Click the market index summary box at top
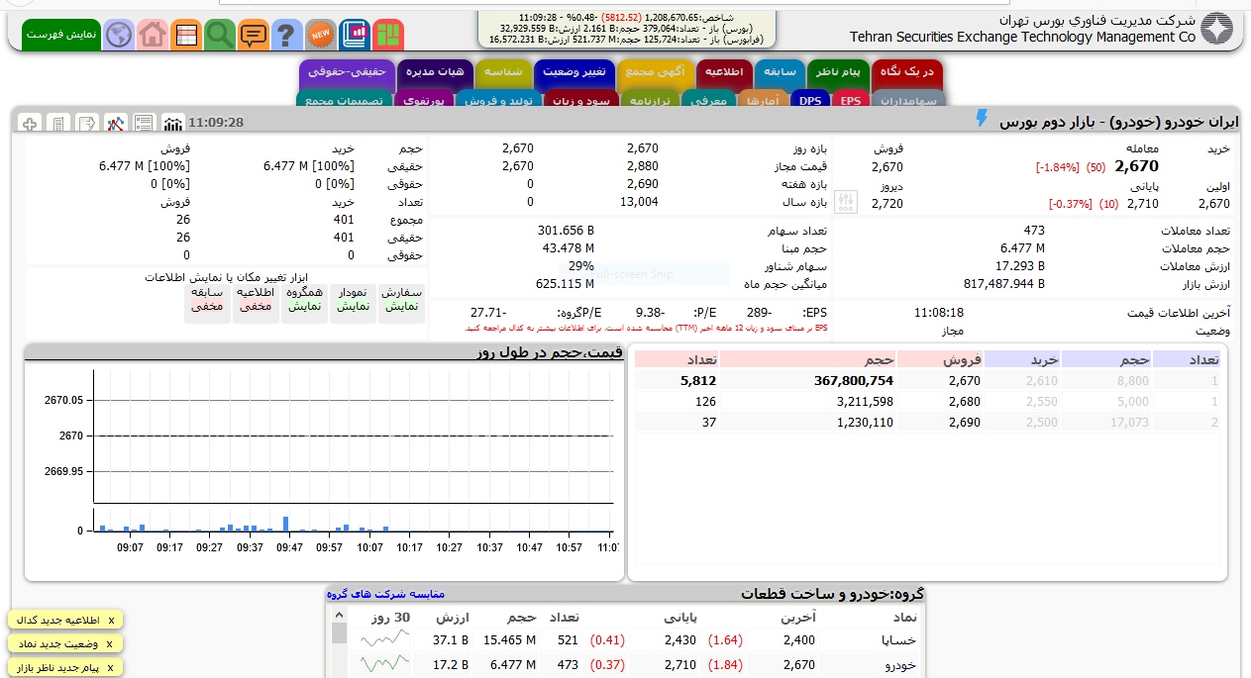This screenshot has height=678, width=1251. click(628, 29)
